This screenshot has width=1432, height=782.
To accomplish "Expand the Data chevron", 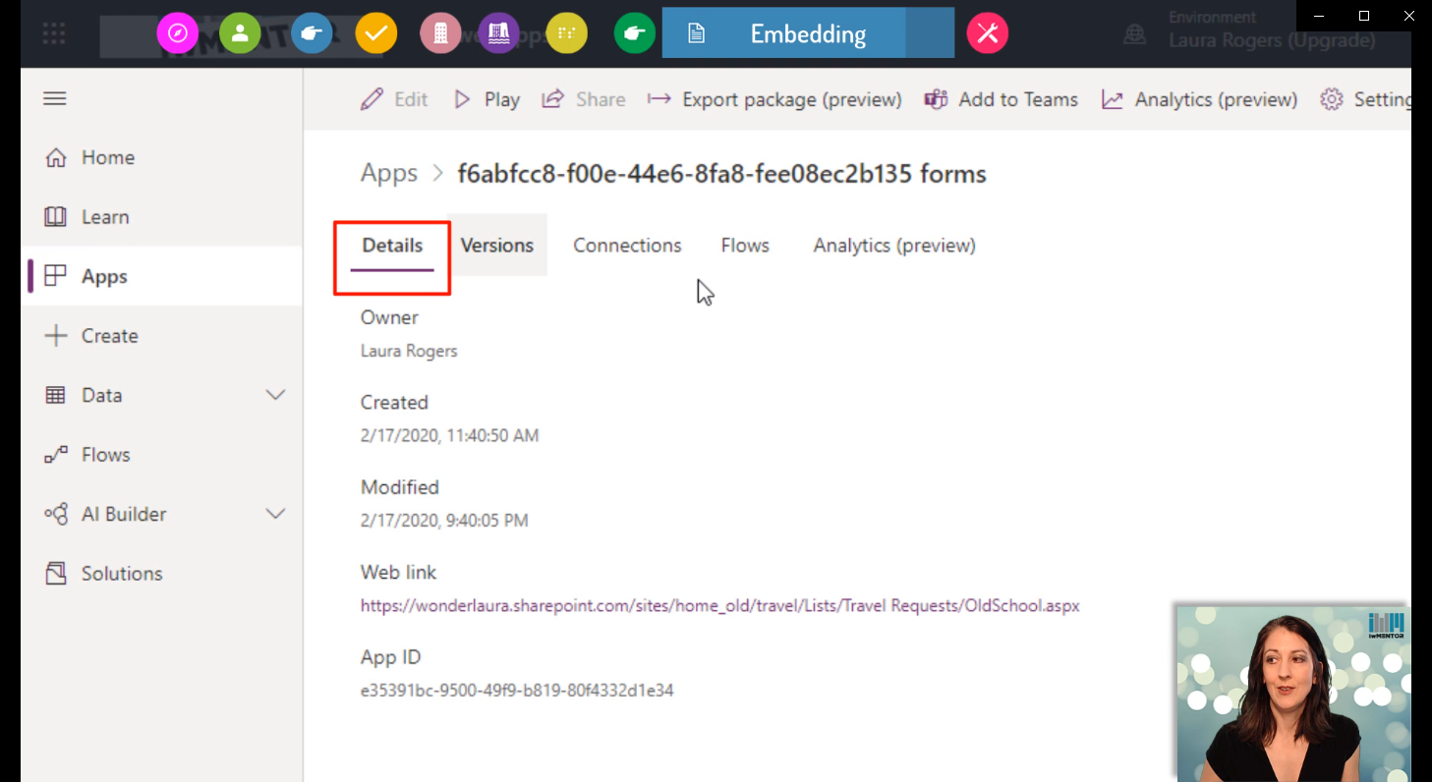I will coord(276,395).
